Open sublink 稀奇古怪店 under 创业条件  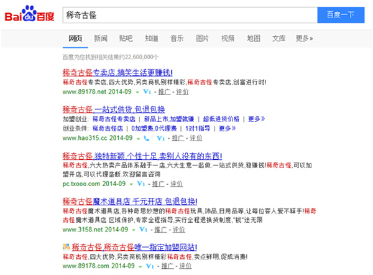tap(108, 129)
